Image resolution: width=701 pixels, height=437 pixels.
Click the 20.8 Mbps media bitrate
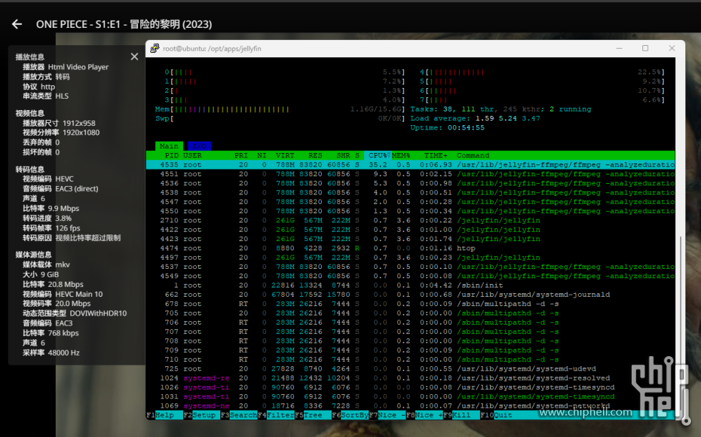[x=65, y=285]
